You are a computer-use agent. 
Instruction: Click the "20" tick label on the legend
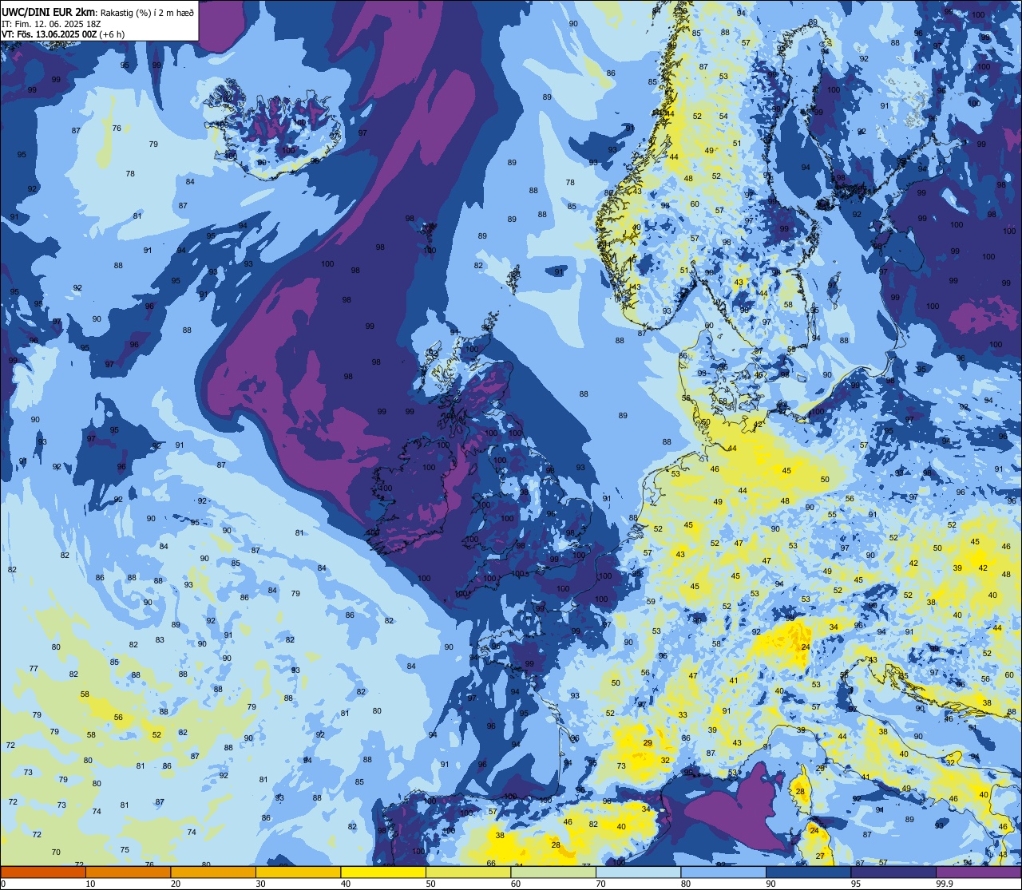point(175,884)
